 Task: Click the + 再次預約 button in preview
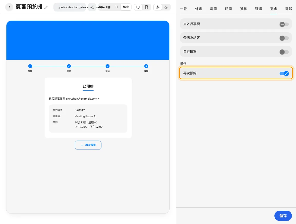coord(88,145)
